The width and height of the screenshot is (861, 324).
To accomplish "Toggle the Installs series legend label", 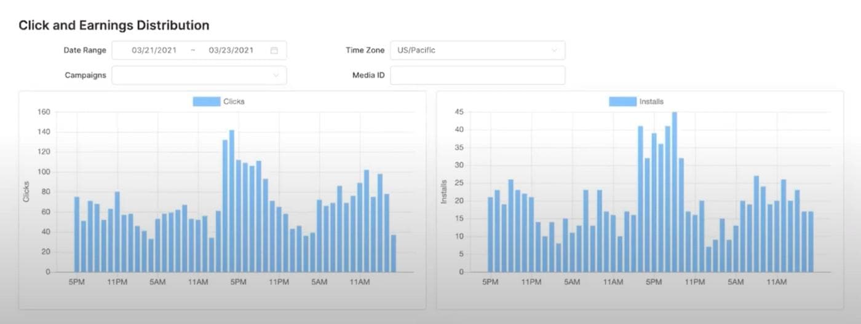I will 651,101.
